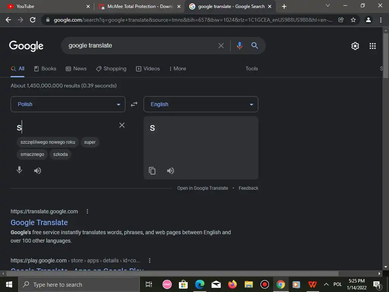This screenshot has height=292, width=389.
Task: Open the Google apps grid
Action: click(373, 46)
